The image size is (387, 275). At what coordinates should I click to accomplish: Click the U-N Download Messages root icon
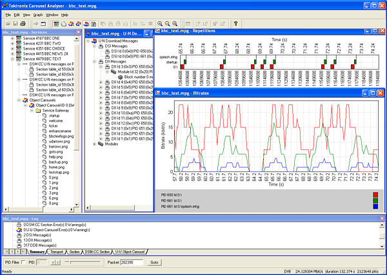point(95,41)
